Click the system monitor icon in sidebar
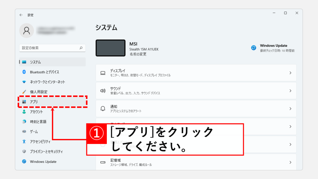318x179 pixels. coord(24,62)
